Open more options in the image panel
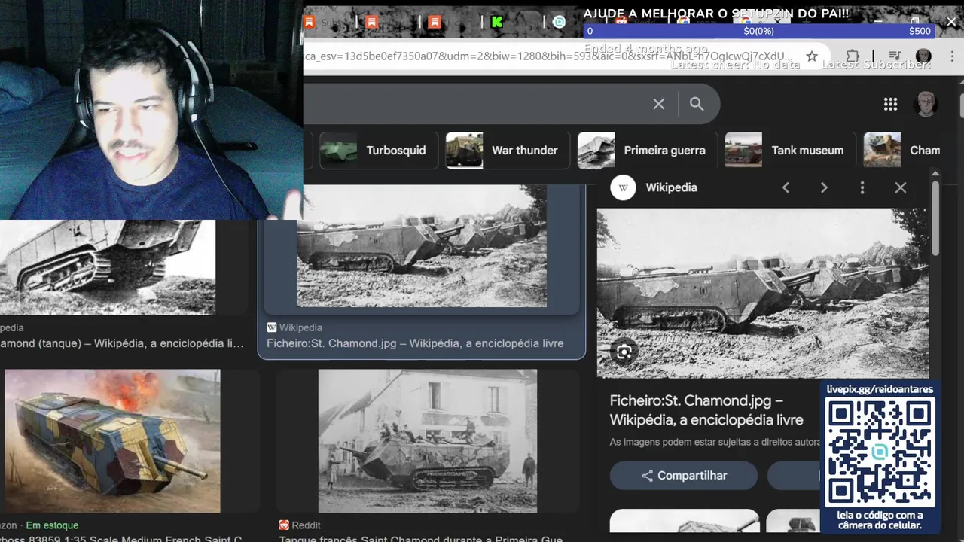 pos(862,187)
